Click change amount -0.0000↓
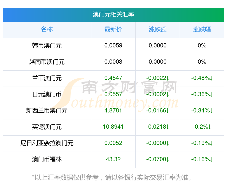Image resolution: width=227 pixels, height=186 pixels. pyautogui.click(x=158, y=143)
